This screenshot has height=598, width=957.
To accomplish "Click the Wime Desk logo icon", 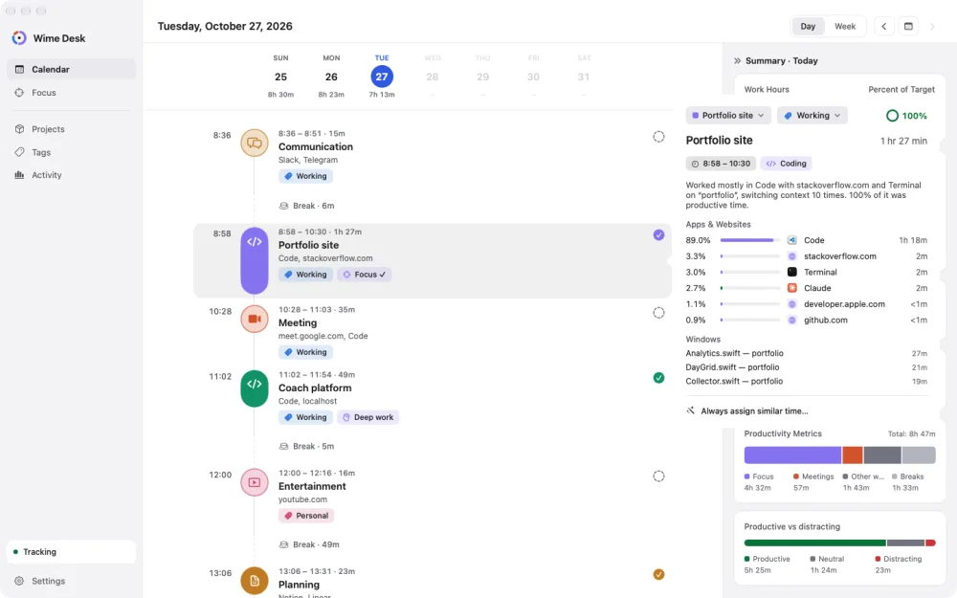I will click(x=19, y=38).
